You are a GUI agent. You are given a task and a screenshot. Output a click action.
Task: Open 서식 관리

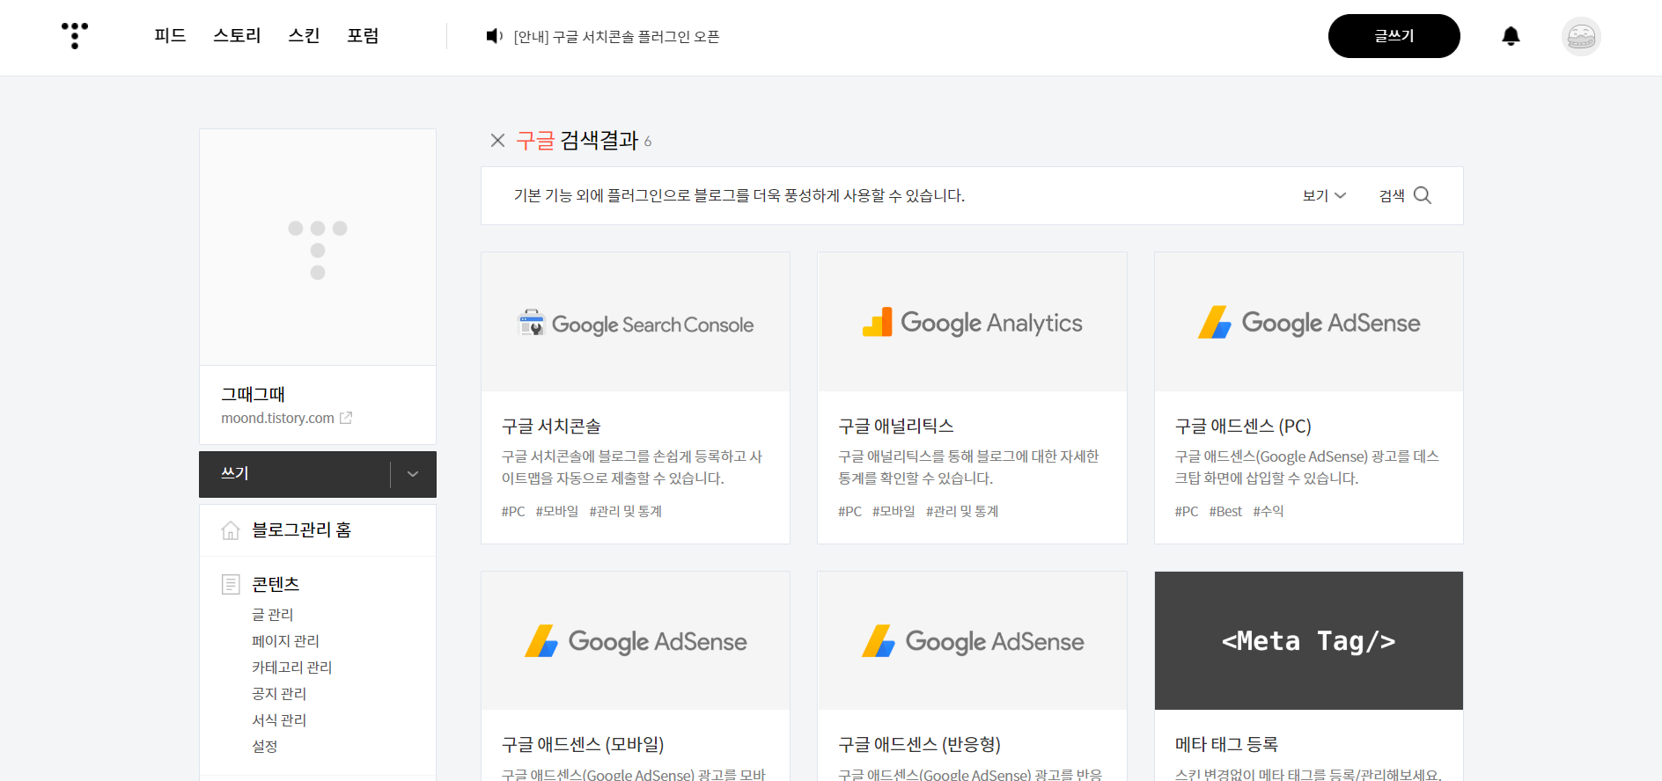[x=279, y=720]
